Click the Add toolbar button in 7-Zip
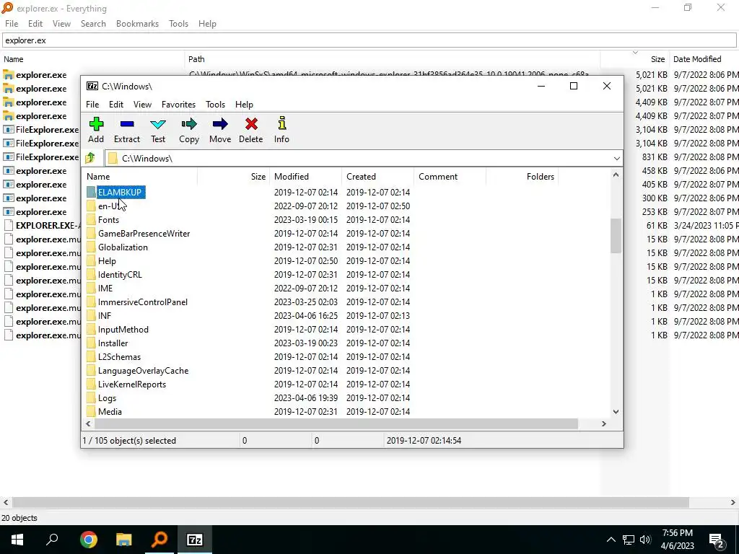The height and width of the screenshot is (554, 739). 96,130
